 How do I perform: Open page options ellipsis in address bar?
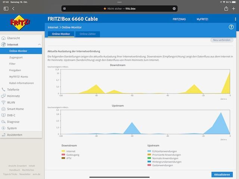coord(174,9)
